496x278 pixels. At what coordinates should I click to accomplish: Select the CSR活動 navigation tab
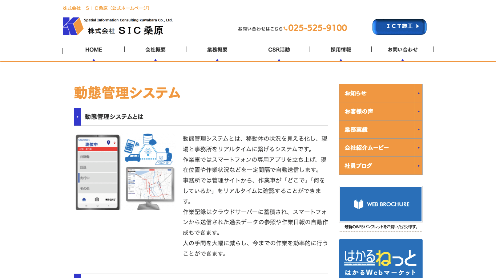tap(279, 49)
